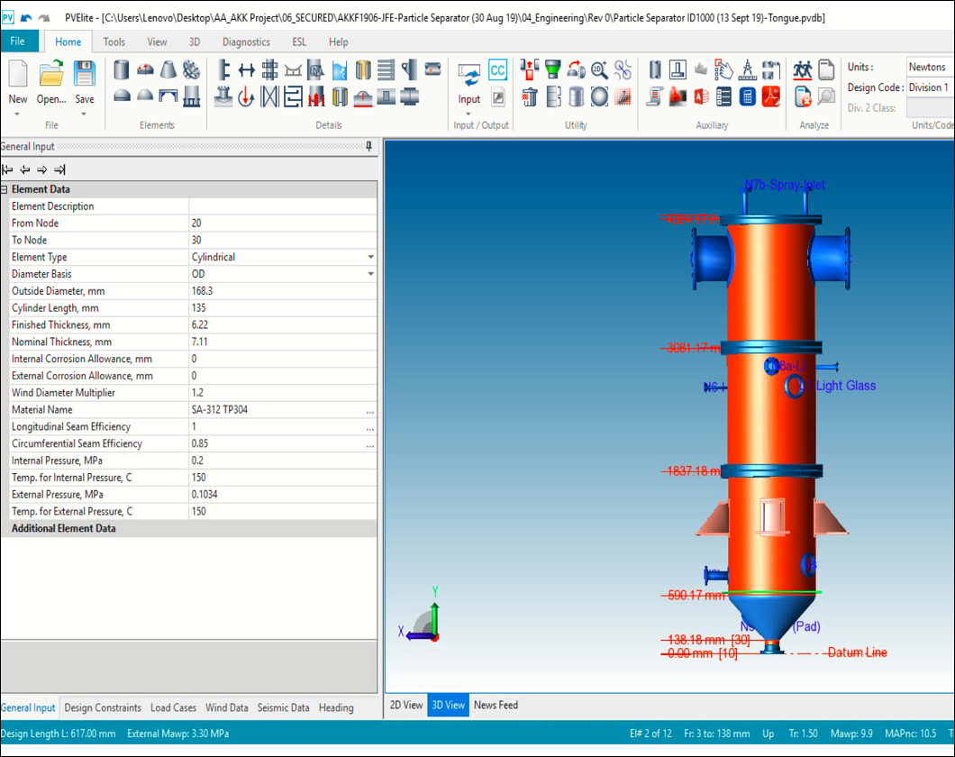Screen dimensions: 955x757
Task: Switch to the Load Cases tab
Action: [173, 707]
